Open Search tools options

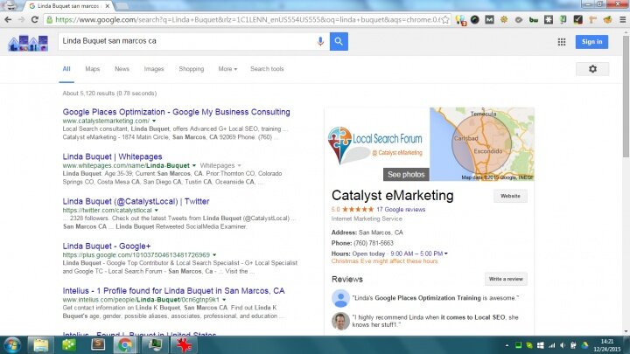(x=267, y=69)
